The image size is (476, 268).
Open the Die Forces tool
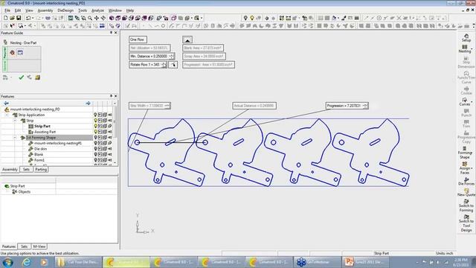coord(466,182)
